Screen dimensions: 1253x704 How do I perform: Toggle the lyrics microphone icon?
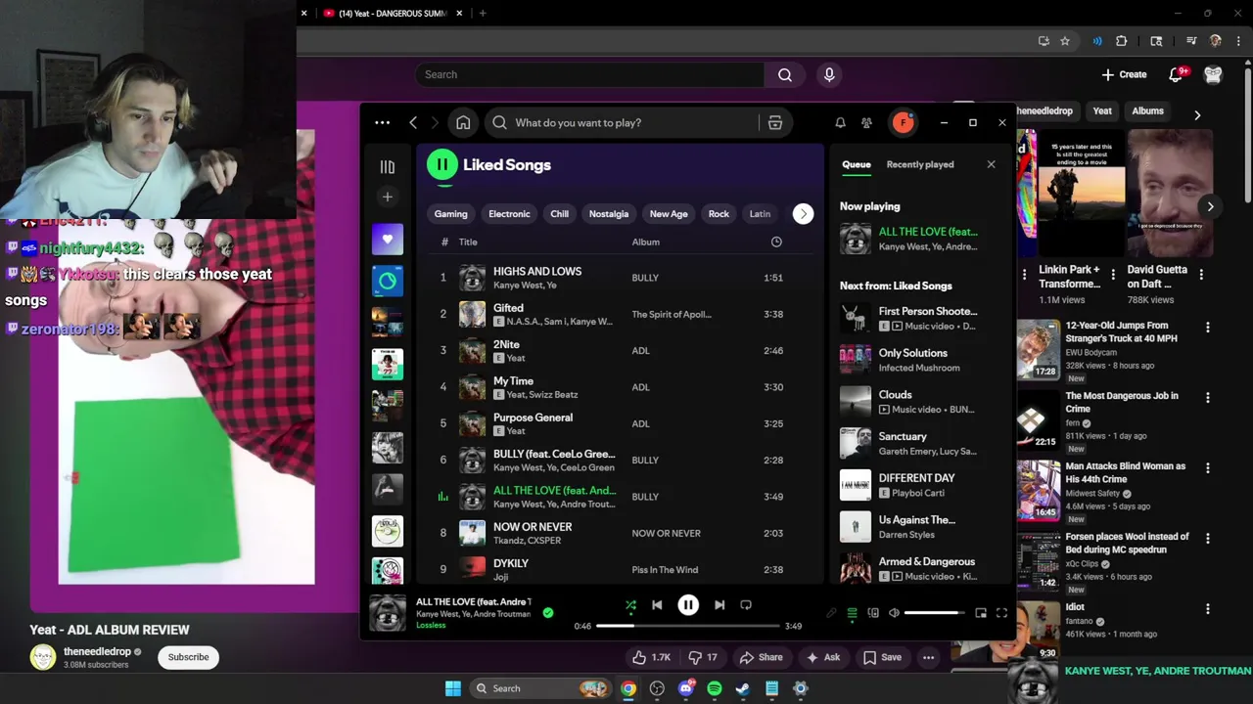pos(831,613)
